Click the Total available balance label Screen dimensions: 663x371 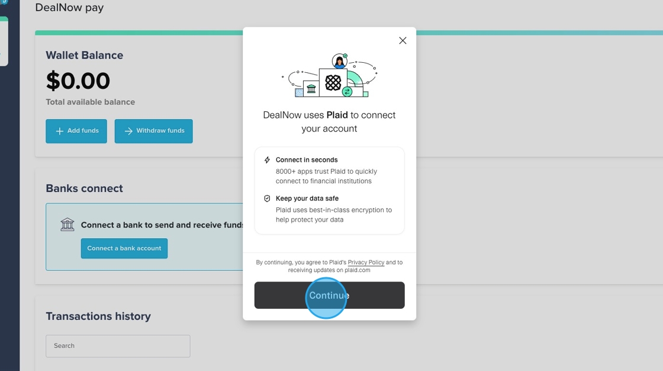pyautogui.click(x=90, y=102)
